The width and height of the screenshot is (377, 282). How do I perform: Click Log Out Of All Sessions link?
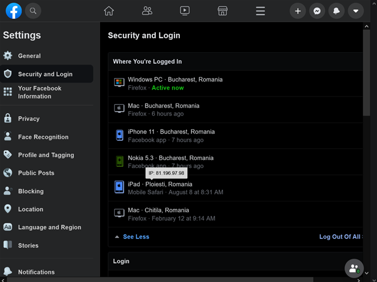pos(341,237)
